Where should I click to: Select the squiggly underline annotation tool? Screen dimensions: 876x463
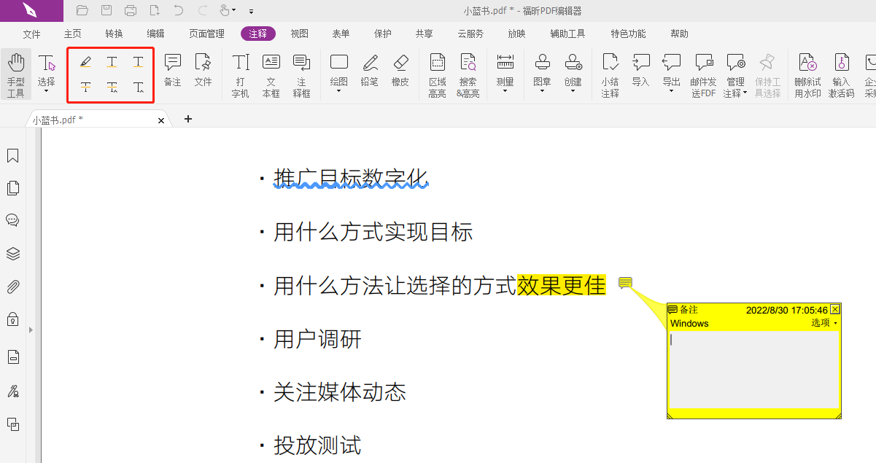[x=112, y=62]
